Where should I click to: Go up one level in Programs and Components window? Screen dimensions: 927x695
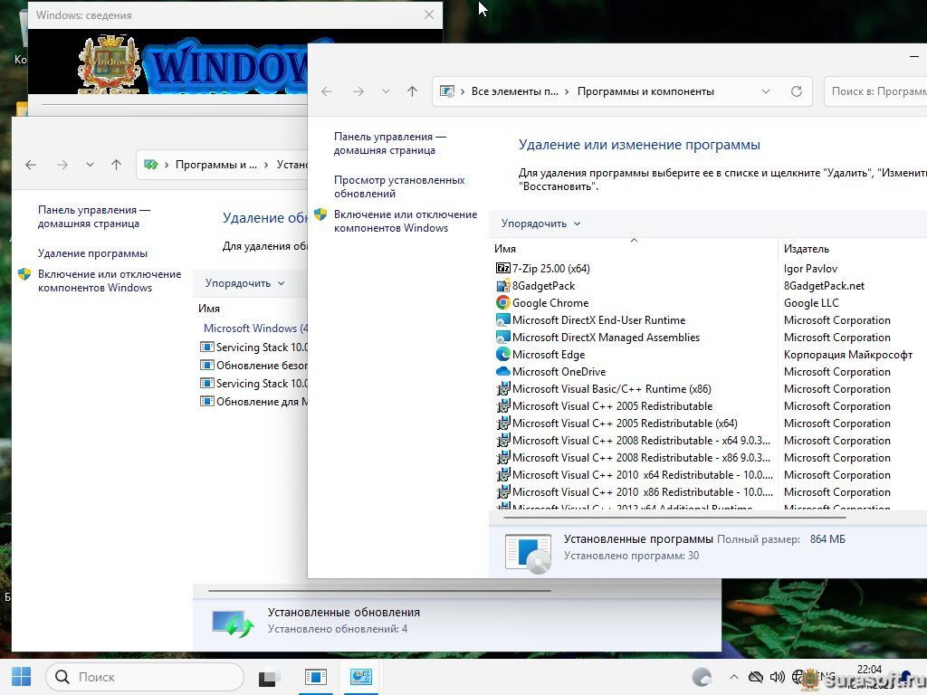[412, 91]
